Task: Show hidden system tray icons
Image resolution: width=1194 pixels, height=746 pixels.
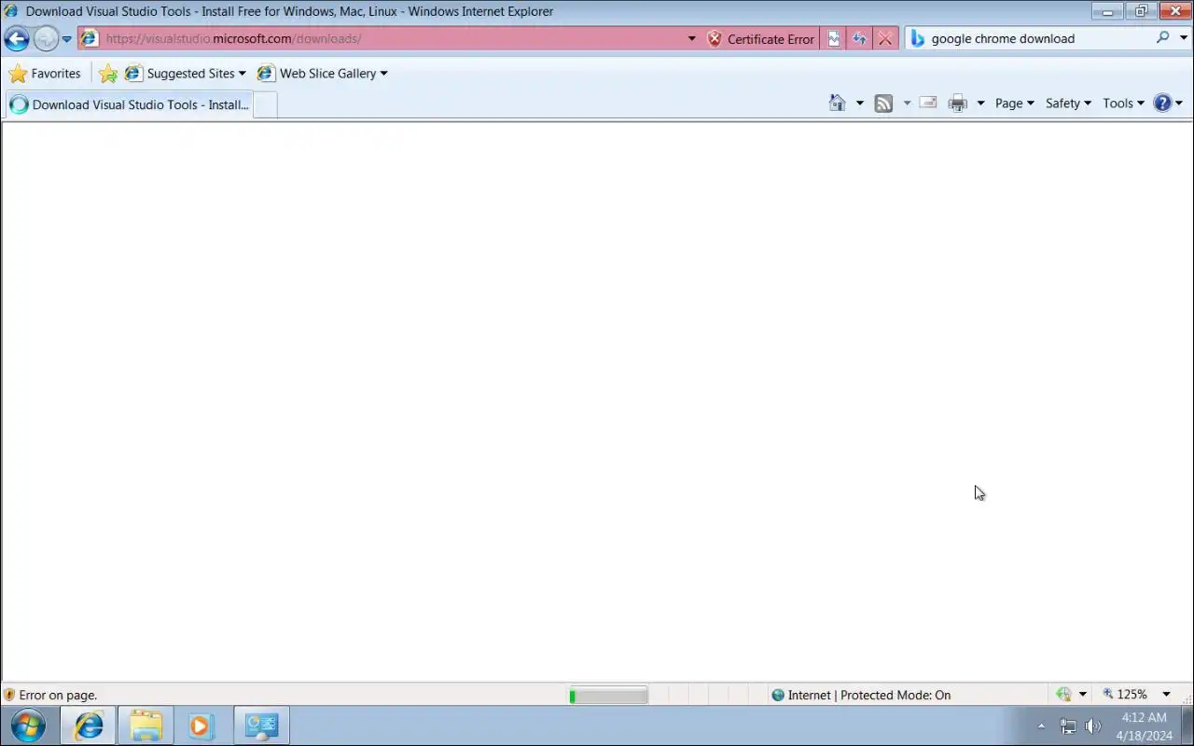Action: coord(1041,726)
